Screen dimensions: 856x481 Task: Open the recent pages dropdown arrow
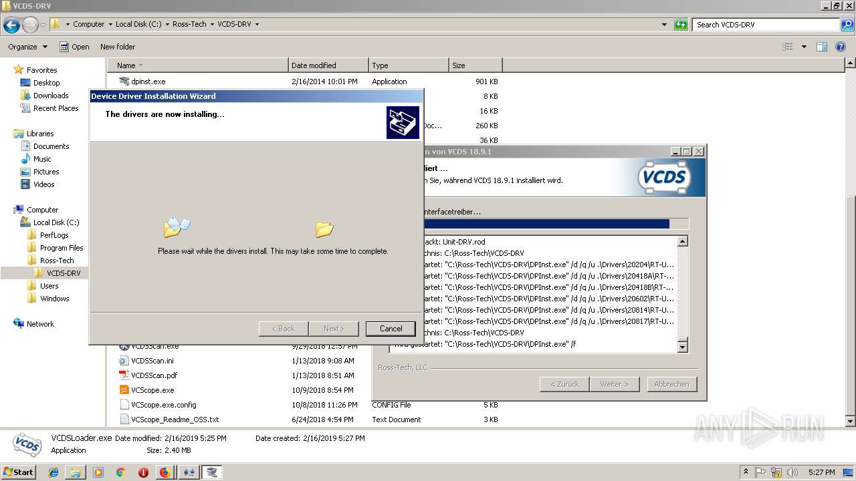point(43,25)
